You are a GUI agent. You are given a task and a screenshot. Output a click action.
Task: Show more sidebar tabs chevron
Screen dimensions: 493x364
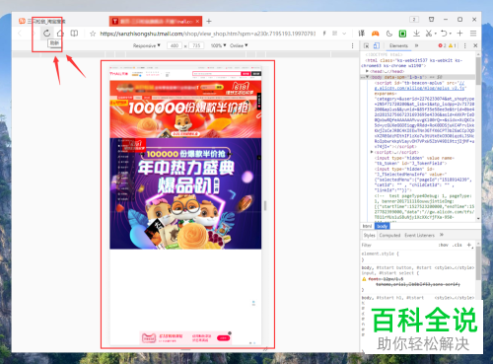(442, 235)
